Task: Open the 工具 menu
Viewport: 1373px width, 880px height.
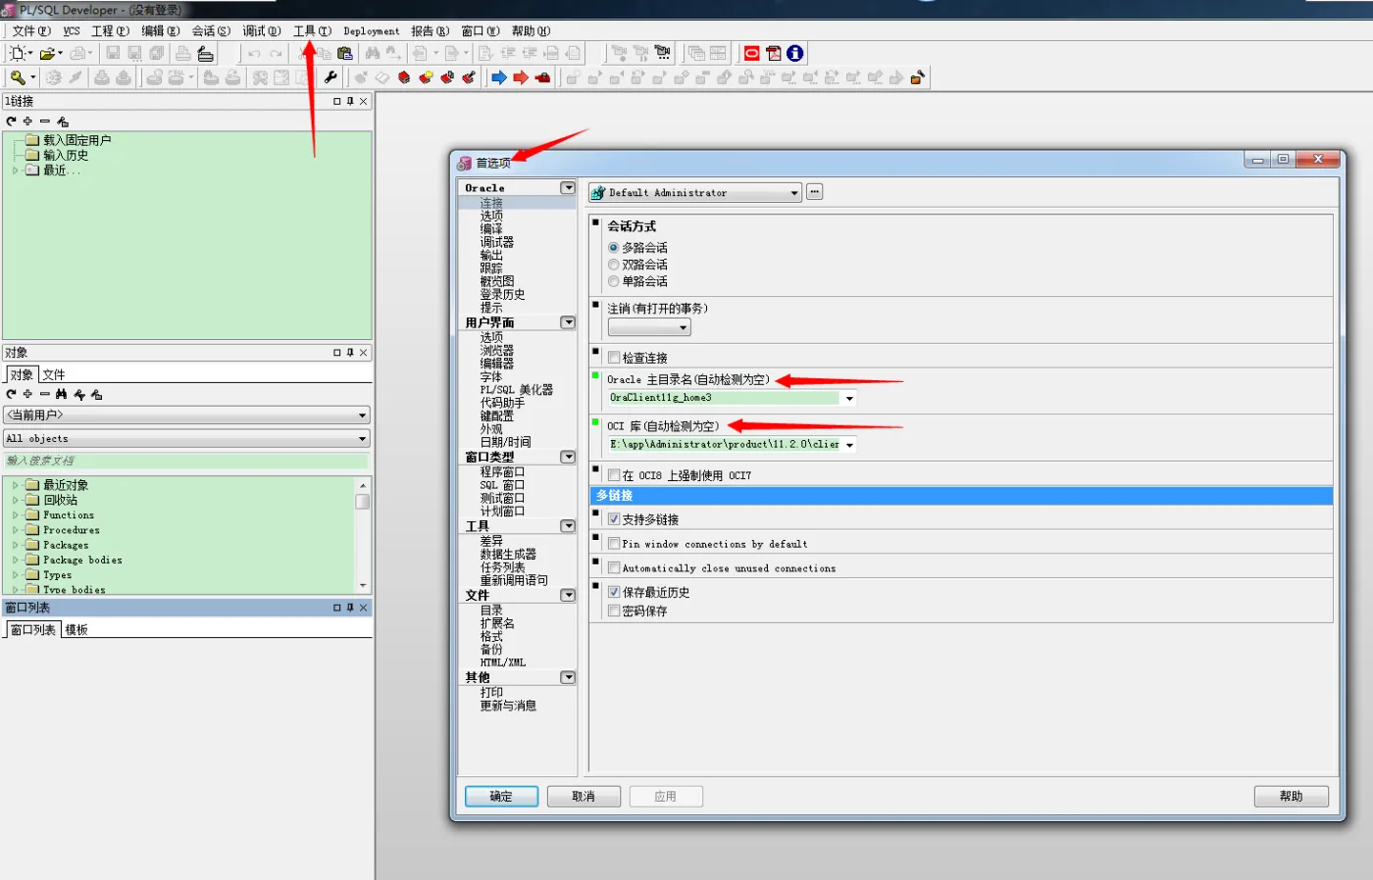Action: coord(312,31)
